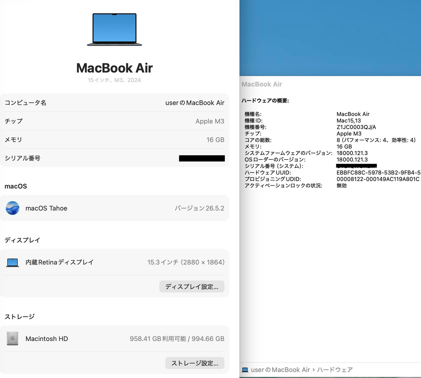Click ハードウェアの概要: heading
Image resolution: width=421 pixels, height=378 pixels.
(265, 101)
